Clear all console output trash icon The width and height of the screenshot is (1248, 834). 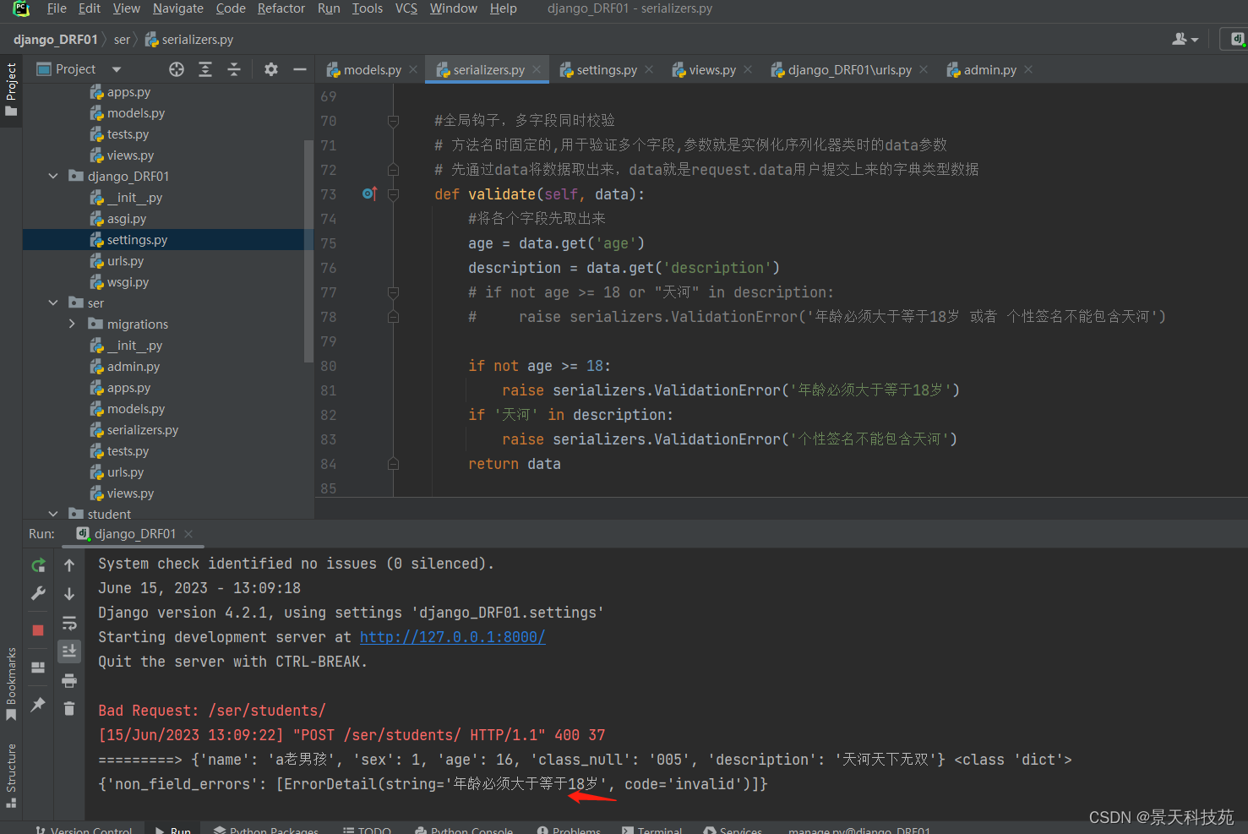point(69,708)
